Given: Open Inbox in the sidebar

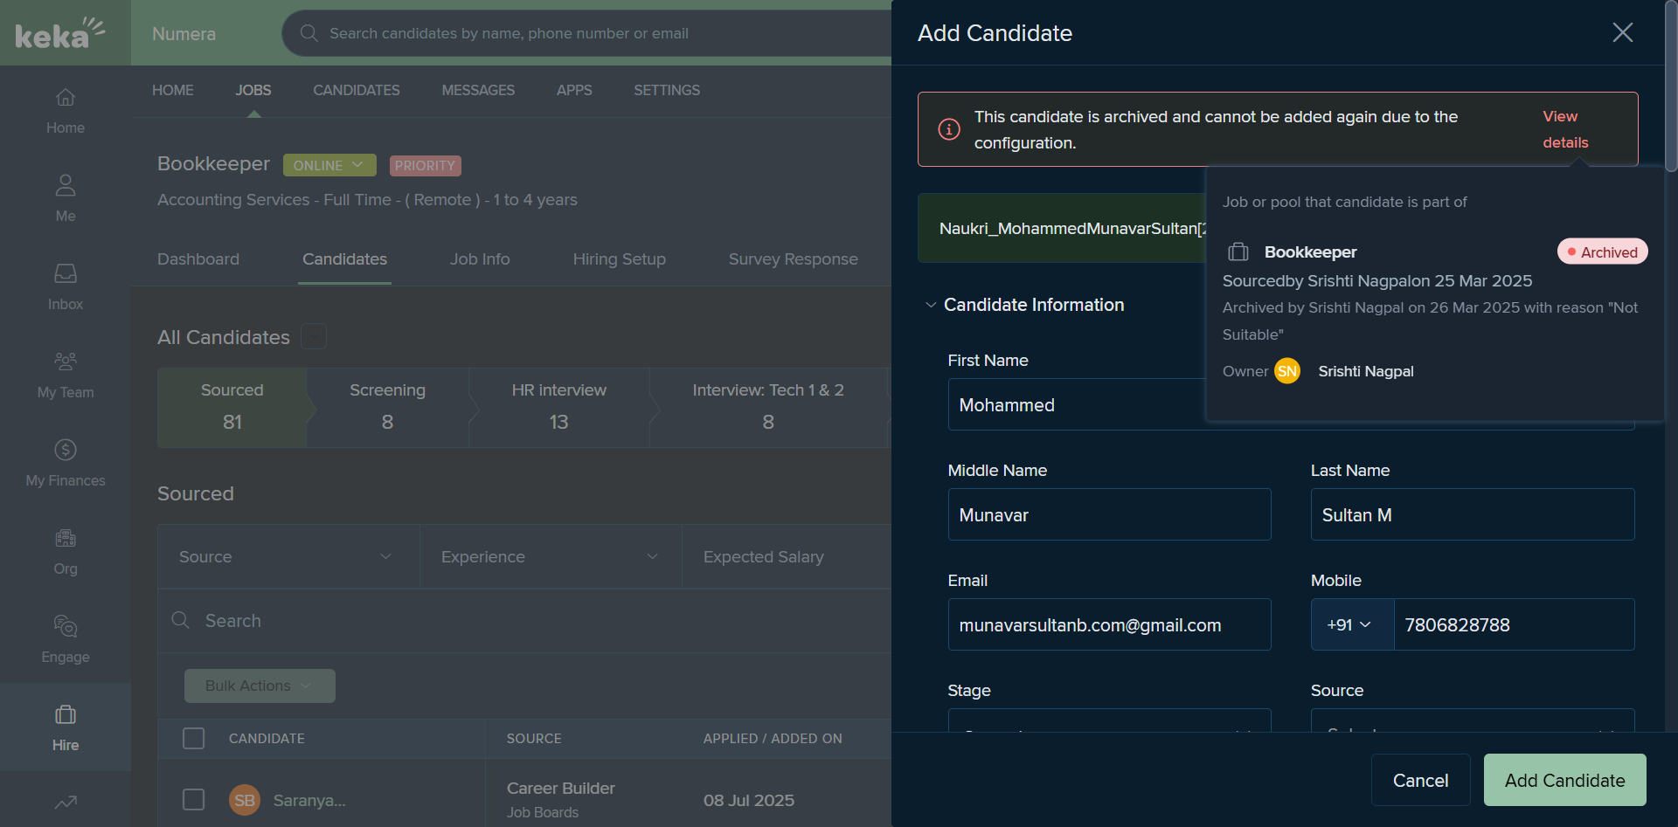Looking at the screenshot, I should (x=66, y=287).
